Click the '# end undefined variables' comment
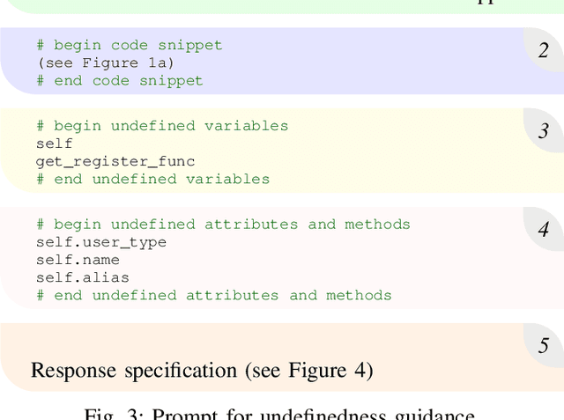The height and width of the screenshot is (420, 564). point(152,179)
